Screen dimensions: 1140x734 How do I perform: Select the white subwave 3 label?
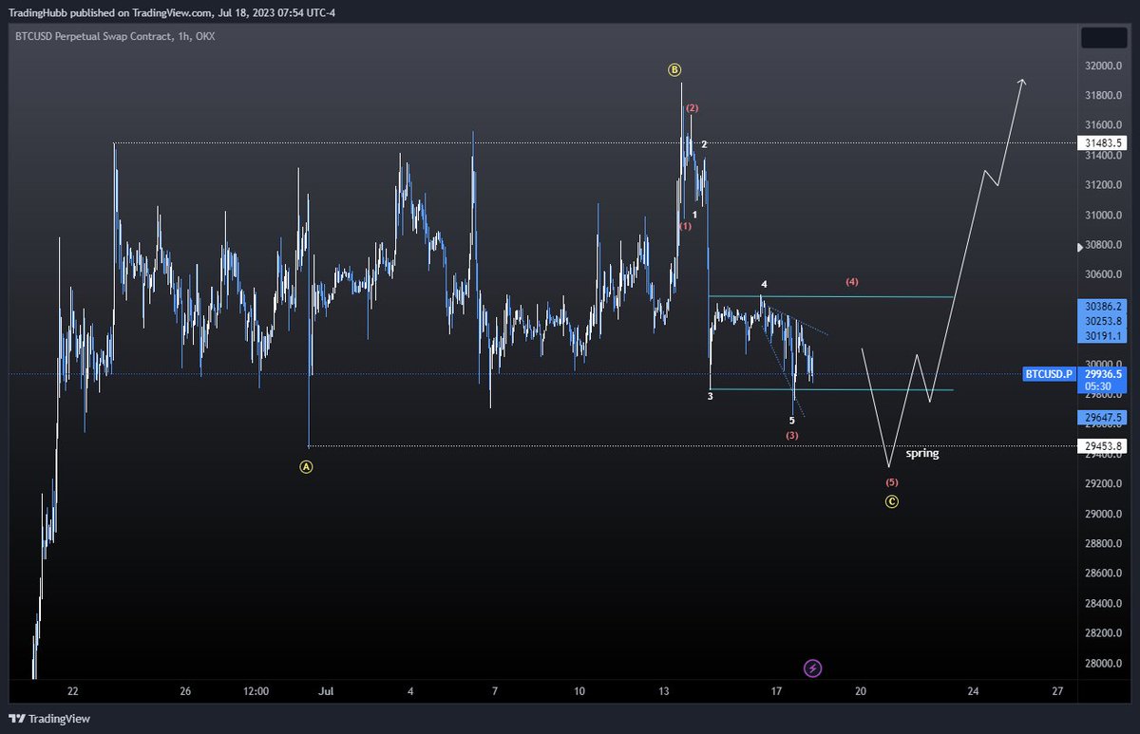710,396
